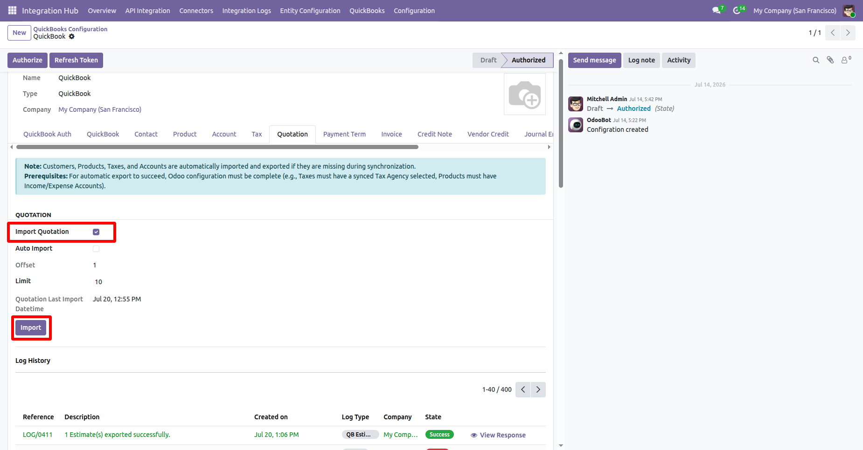Click Mitchell Admin's avatar in chatter
The image size is (863, 450).
point(576,104)
